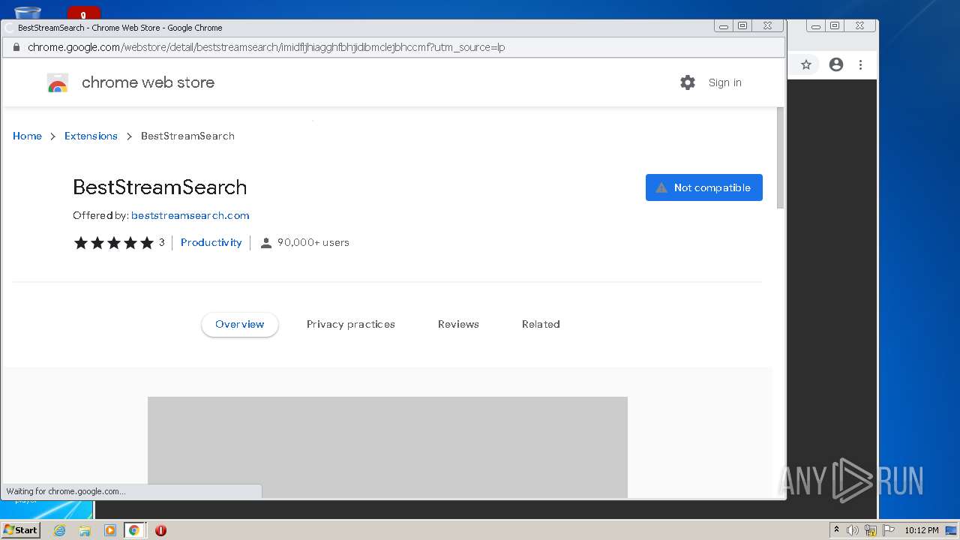
Task: Click the red Opera taskbar icon
Action: coord(160,530)
